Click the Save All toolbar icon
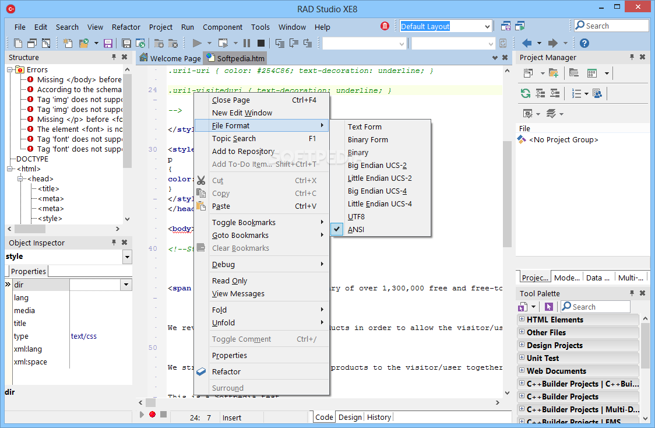 tap(126, 43)
